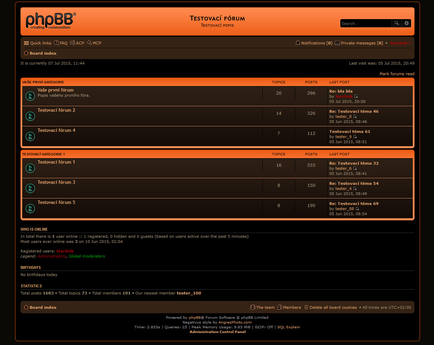The height and width of the screenshot is (345, 434).
Task: Click Board index breadcrumb at top
Action: 40,53
